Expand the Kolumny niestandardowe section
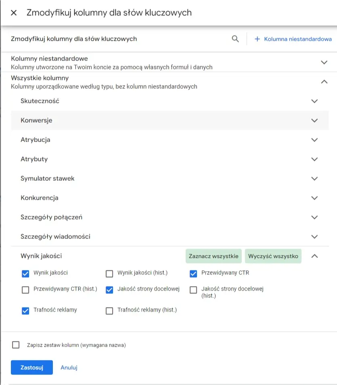 [324, 63]
